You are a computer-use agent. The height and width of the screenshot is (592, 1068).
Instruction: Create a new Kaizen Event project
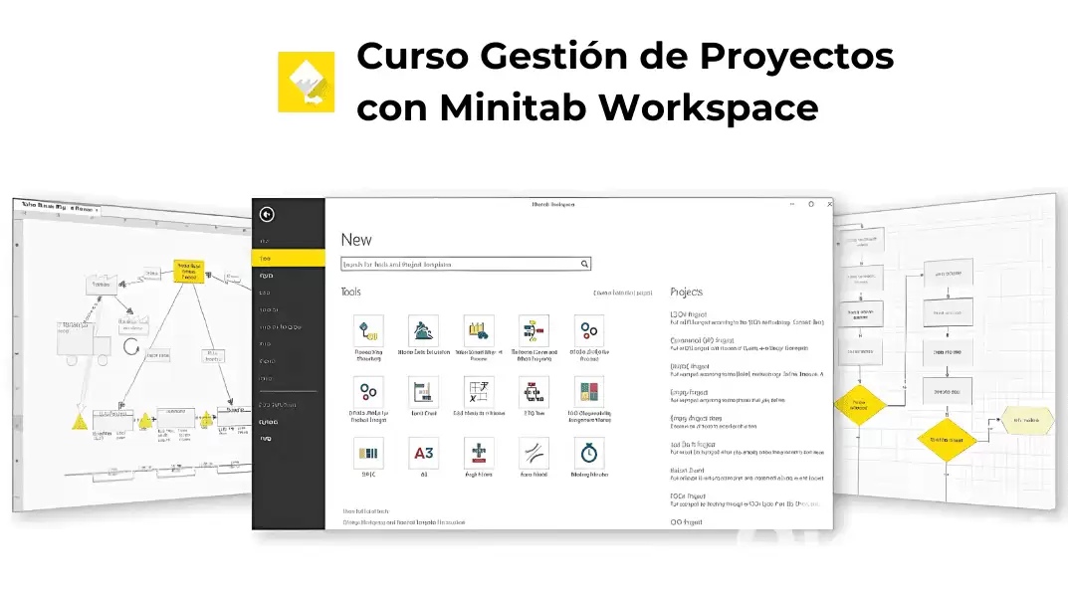(697, 469)
